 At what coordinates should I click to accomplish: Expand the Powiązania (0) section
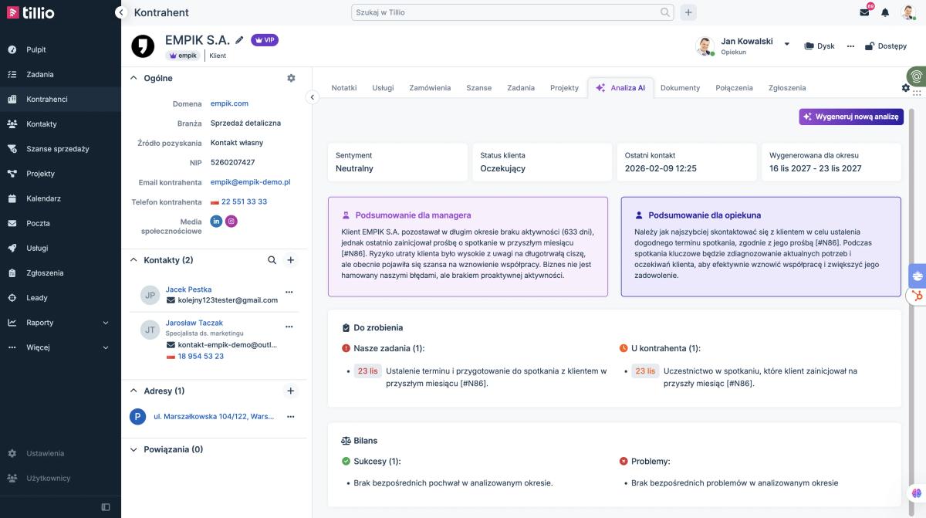[133, 449]
